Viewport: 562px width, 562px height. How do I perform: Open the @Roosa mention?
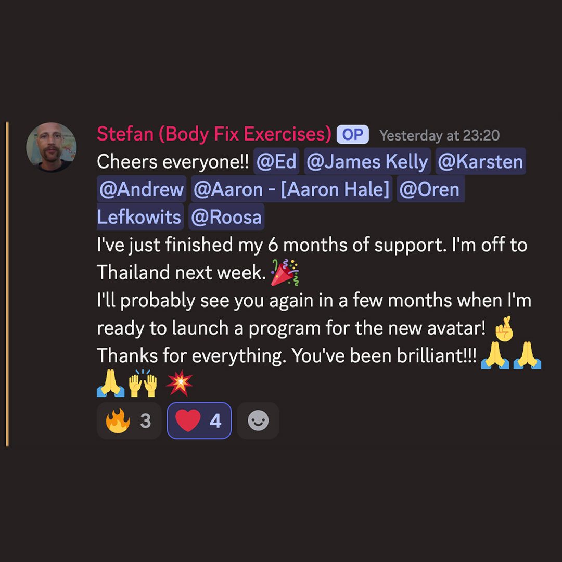click(x=226, y=217)
